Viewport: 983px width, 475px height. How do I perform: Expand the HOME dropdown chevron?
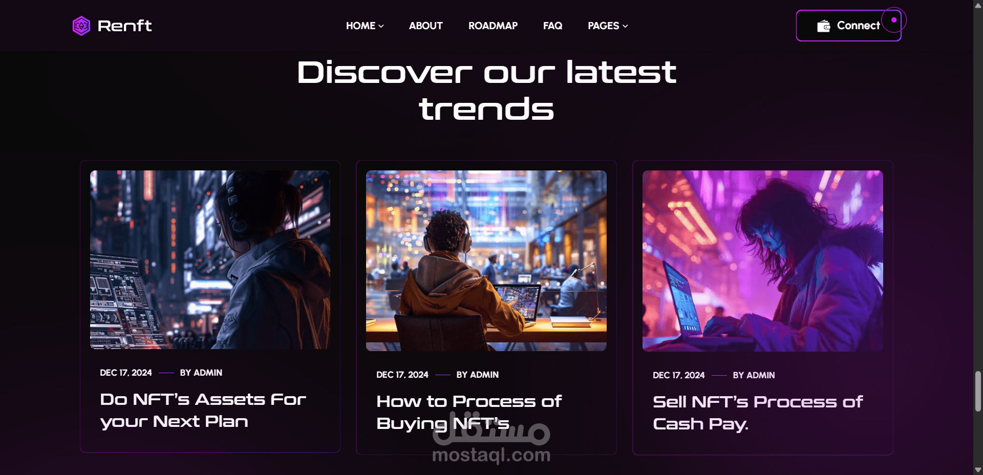click(x=381, y=26)
